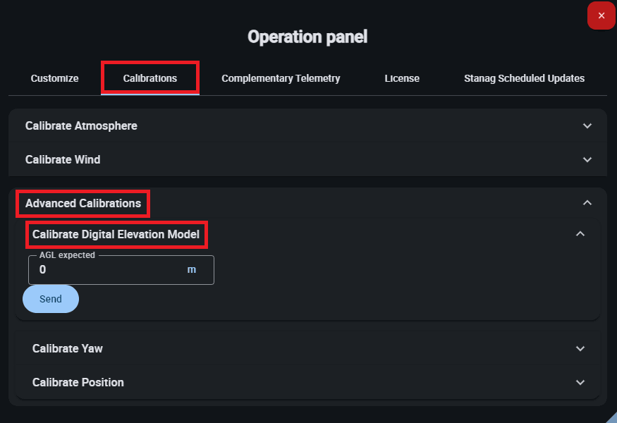Collapse Calibrate Digital Elevation Model chevron
617x423 pixels.
pos(580,234)
